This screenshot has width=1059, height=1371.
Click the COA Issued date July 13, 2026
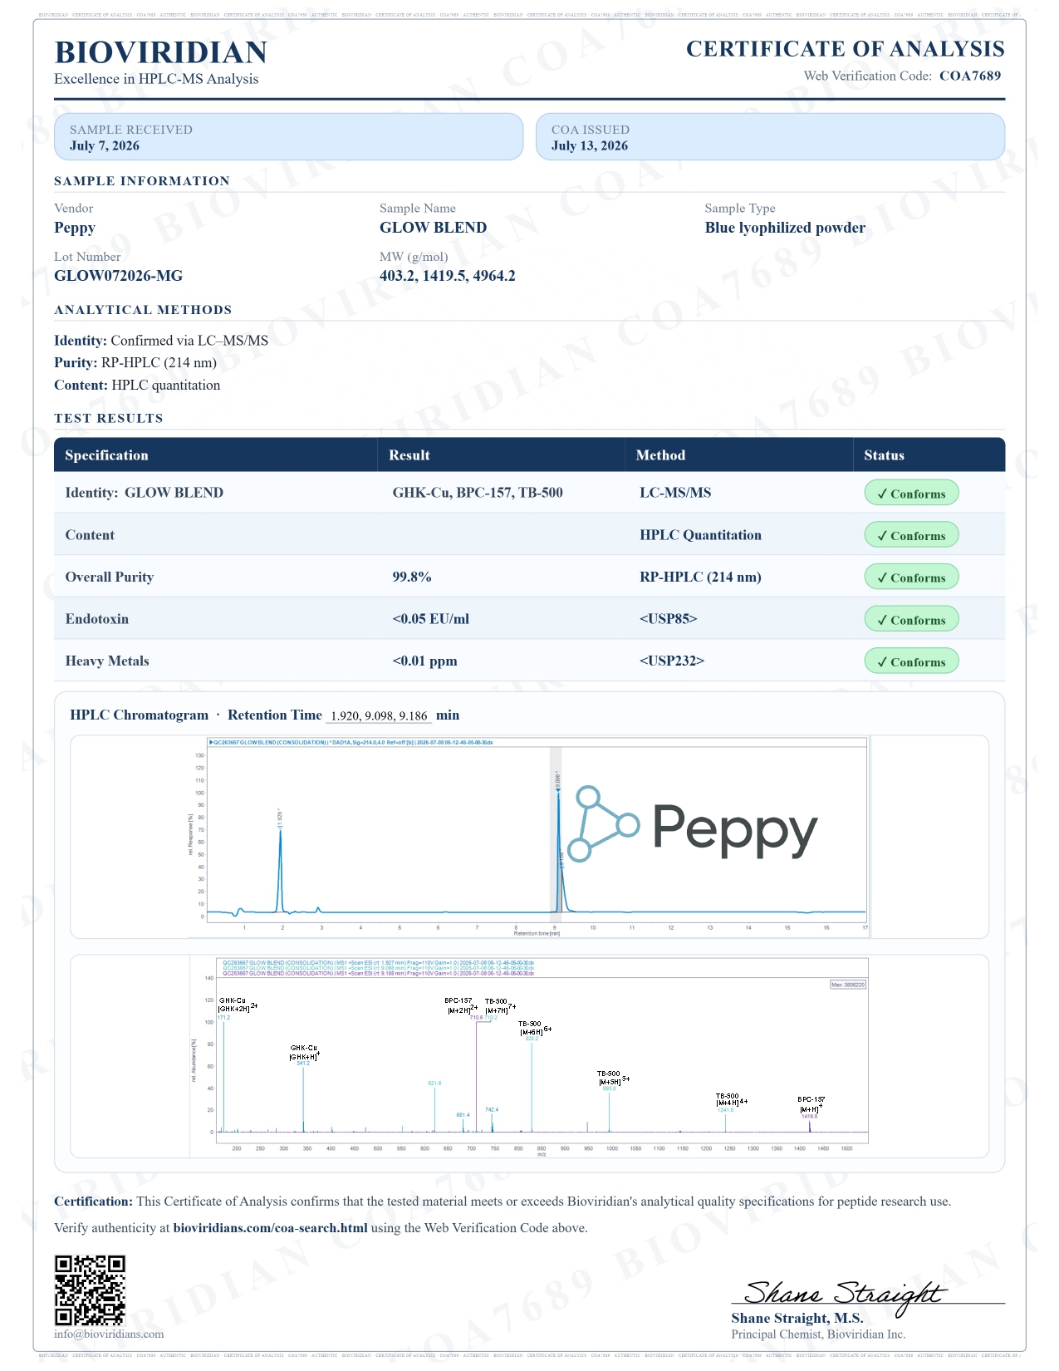590,146
